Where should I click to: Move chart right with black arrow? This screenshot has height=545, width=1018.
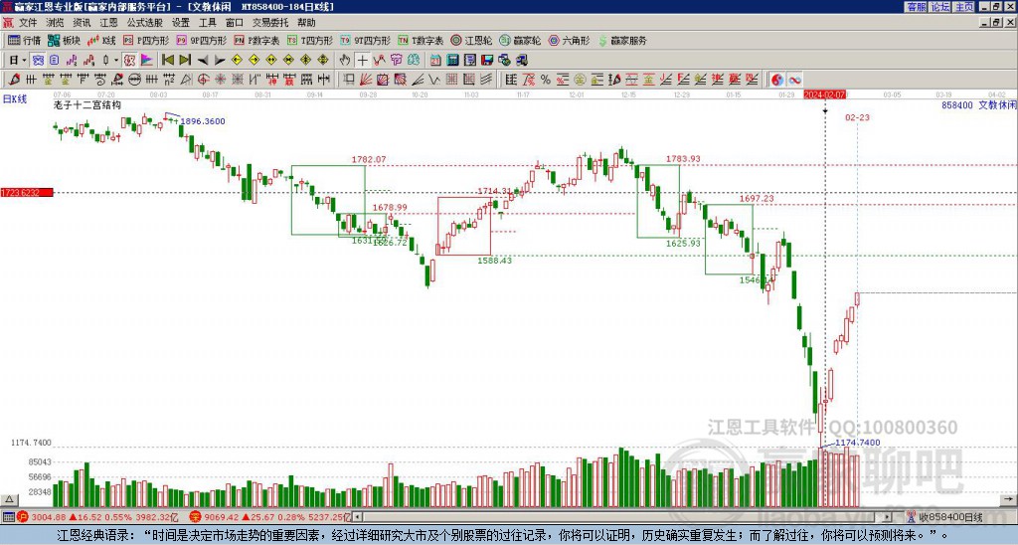220,61
